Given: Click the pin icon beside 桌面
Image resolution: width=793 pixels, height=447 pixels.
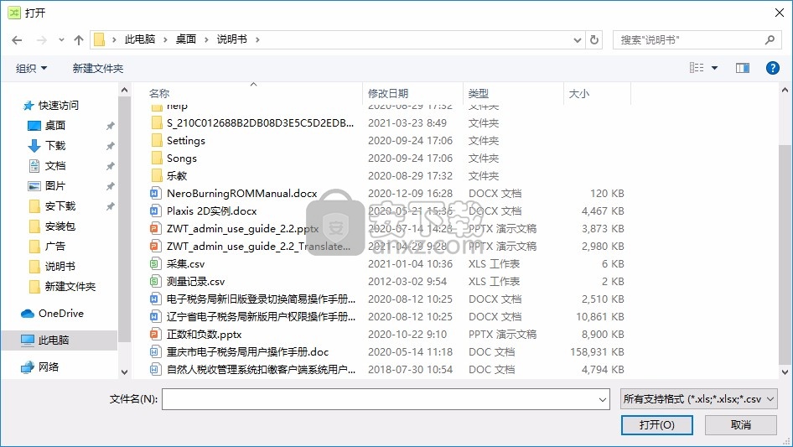Looking at the screenshot, I should click(110, 126).
